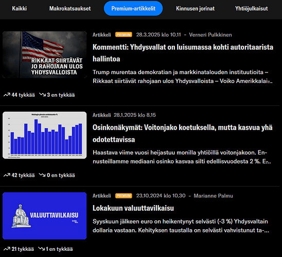Go to Kinnusen jorinat tab
The image size is (282, 257).
[x=195, y=8]
